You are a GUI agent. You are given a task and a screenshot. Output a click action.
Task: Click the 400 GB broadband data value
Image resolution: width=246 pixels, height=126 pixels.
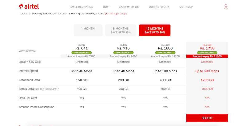click(165, 80)
